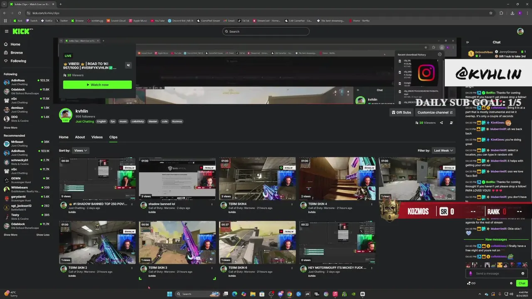Viewport: 532px width, 299px height.
Task: Expand the Sort by Views dropdown
Action: click(x=80, y=150)
